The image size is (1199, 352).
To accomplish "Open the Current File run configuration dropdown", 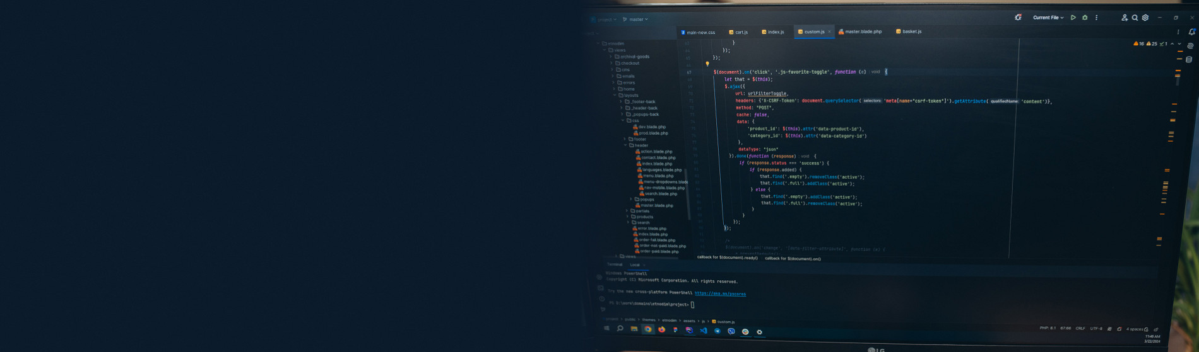I will (1048, 18).
